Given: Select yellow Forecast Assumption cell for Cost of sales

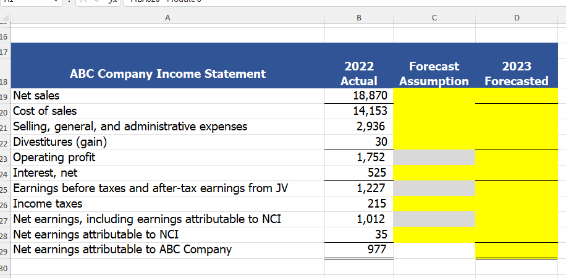Looking at the screenshot, I should click(x=434, y=111).
